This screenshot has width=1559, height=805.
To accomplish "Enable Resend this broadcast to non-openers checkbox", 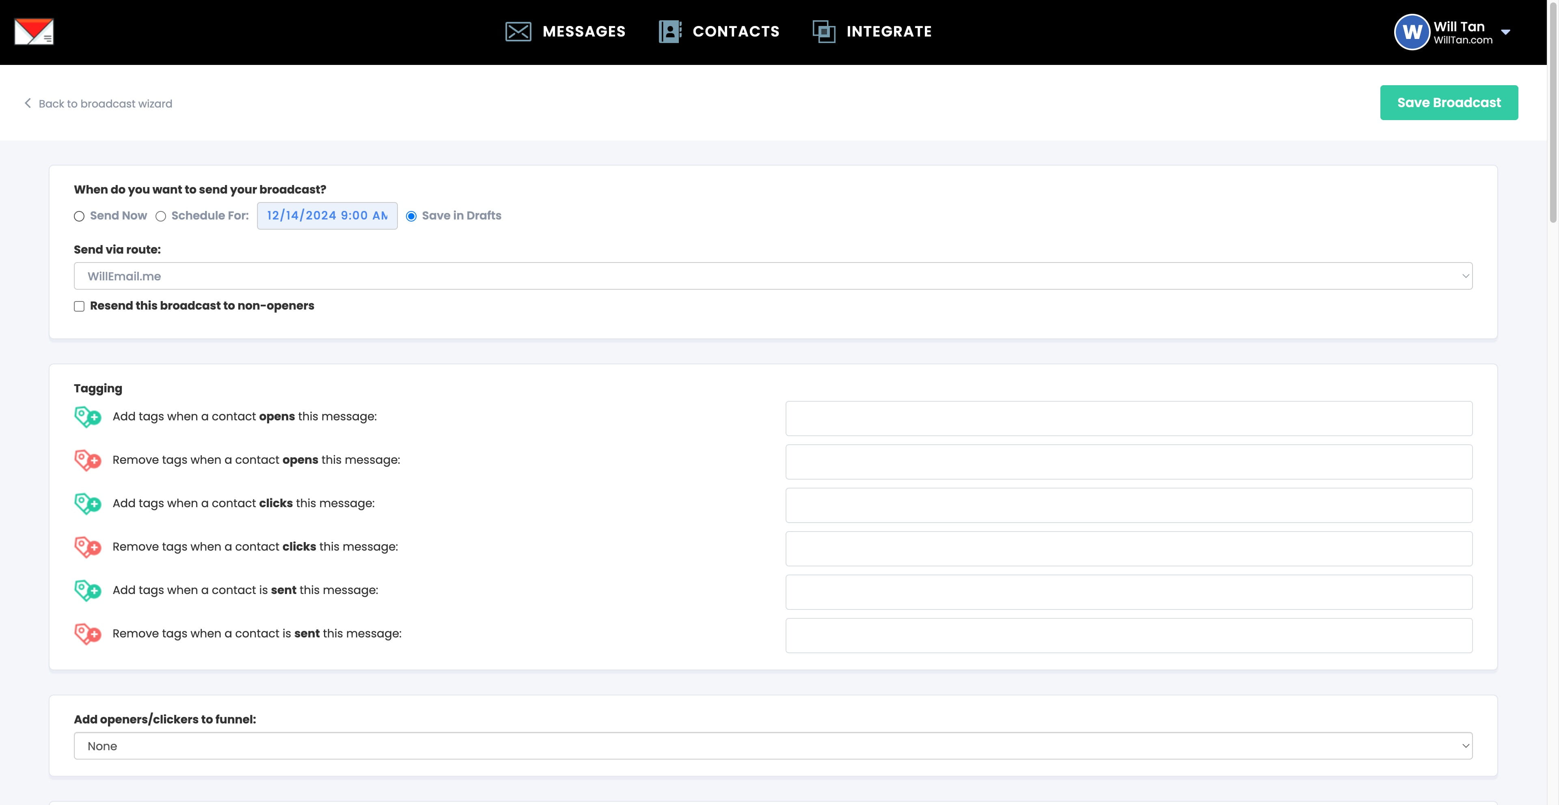I will click(x=79, y=306).
